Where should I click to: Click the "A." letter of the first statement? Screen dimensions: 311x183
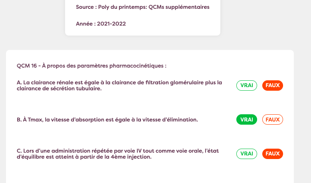(19, 83)
